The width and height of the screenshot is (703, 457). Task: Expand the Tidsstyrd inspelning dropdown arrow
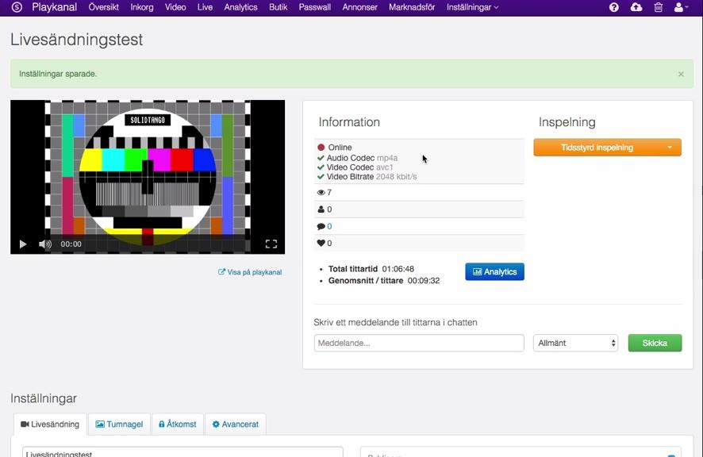pos(670,148)
